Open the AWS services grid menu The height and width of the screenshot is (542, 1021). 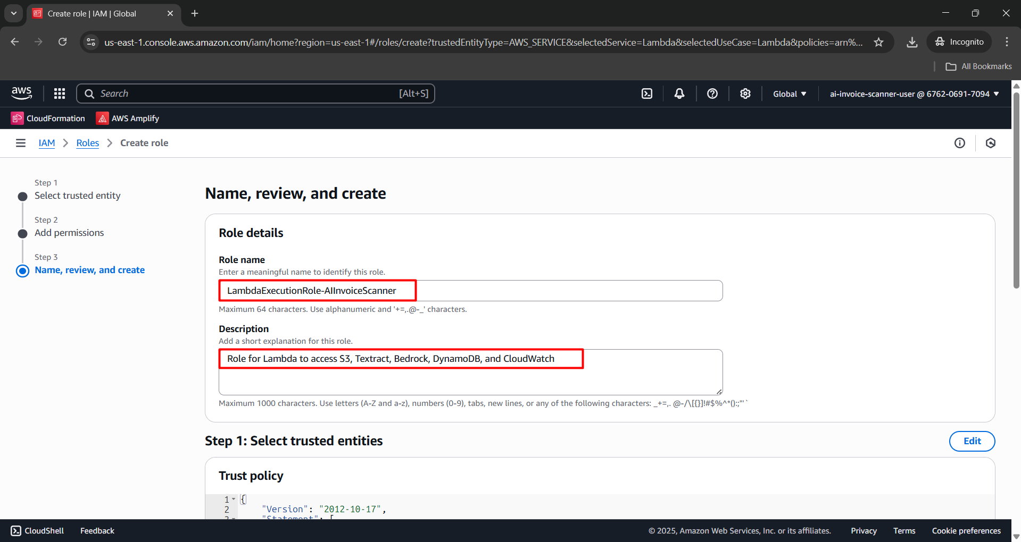pos(60,94)
